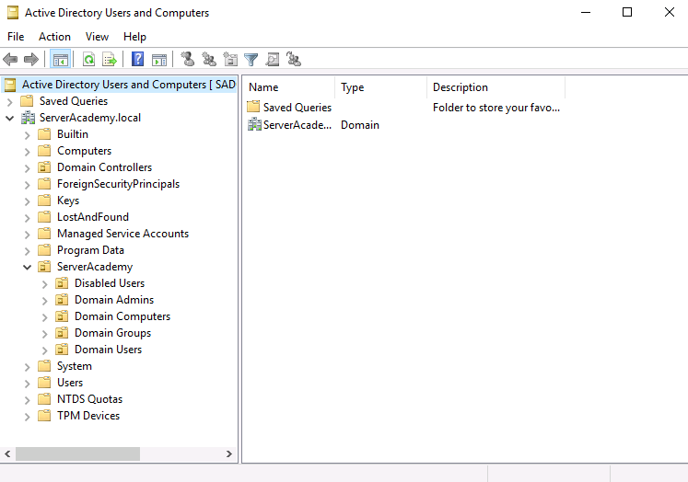Select TPM Devices in the tree
The width and height of the screenshot is (688, 482).
tap(88, 416)
